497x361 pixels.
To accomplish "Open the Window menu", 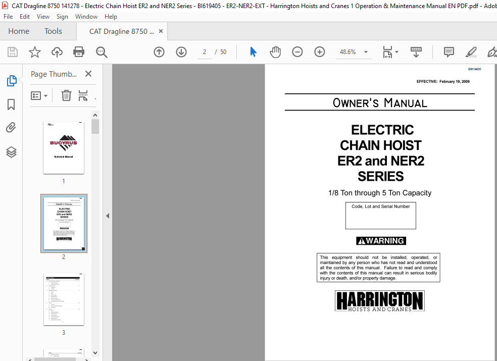I will (x=86, y=17).
